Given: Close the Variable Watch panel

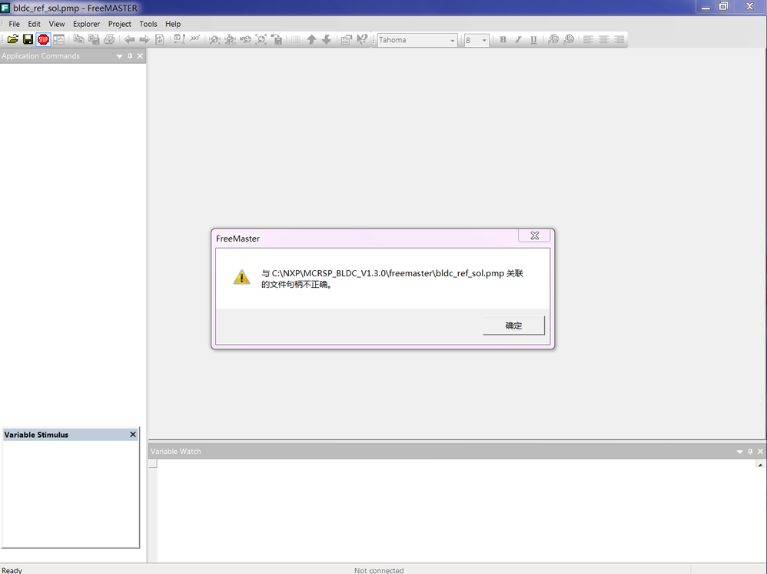Looking at the screenshot, I should [760, 452].
